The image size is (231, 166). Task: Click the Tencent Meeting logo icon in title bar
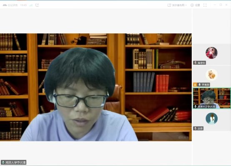point(5,5)
